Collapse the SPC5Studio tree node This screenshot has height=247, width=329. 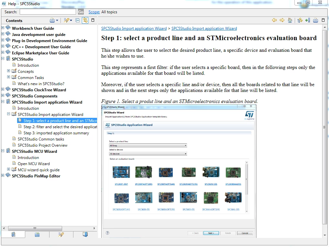coord(3,58)
